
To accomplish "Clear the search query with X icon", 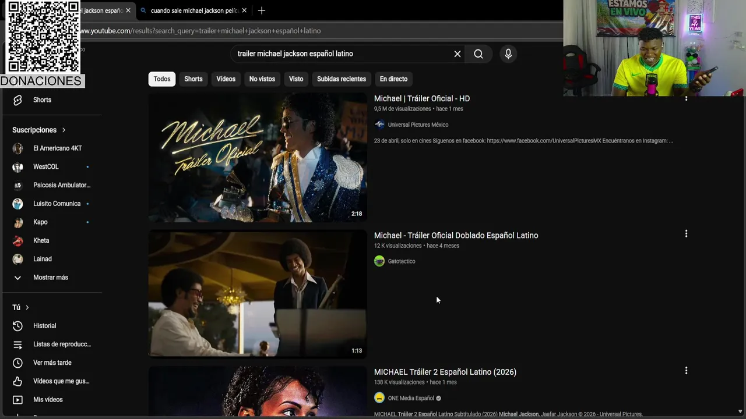I will [458, 54].
